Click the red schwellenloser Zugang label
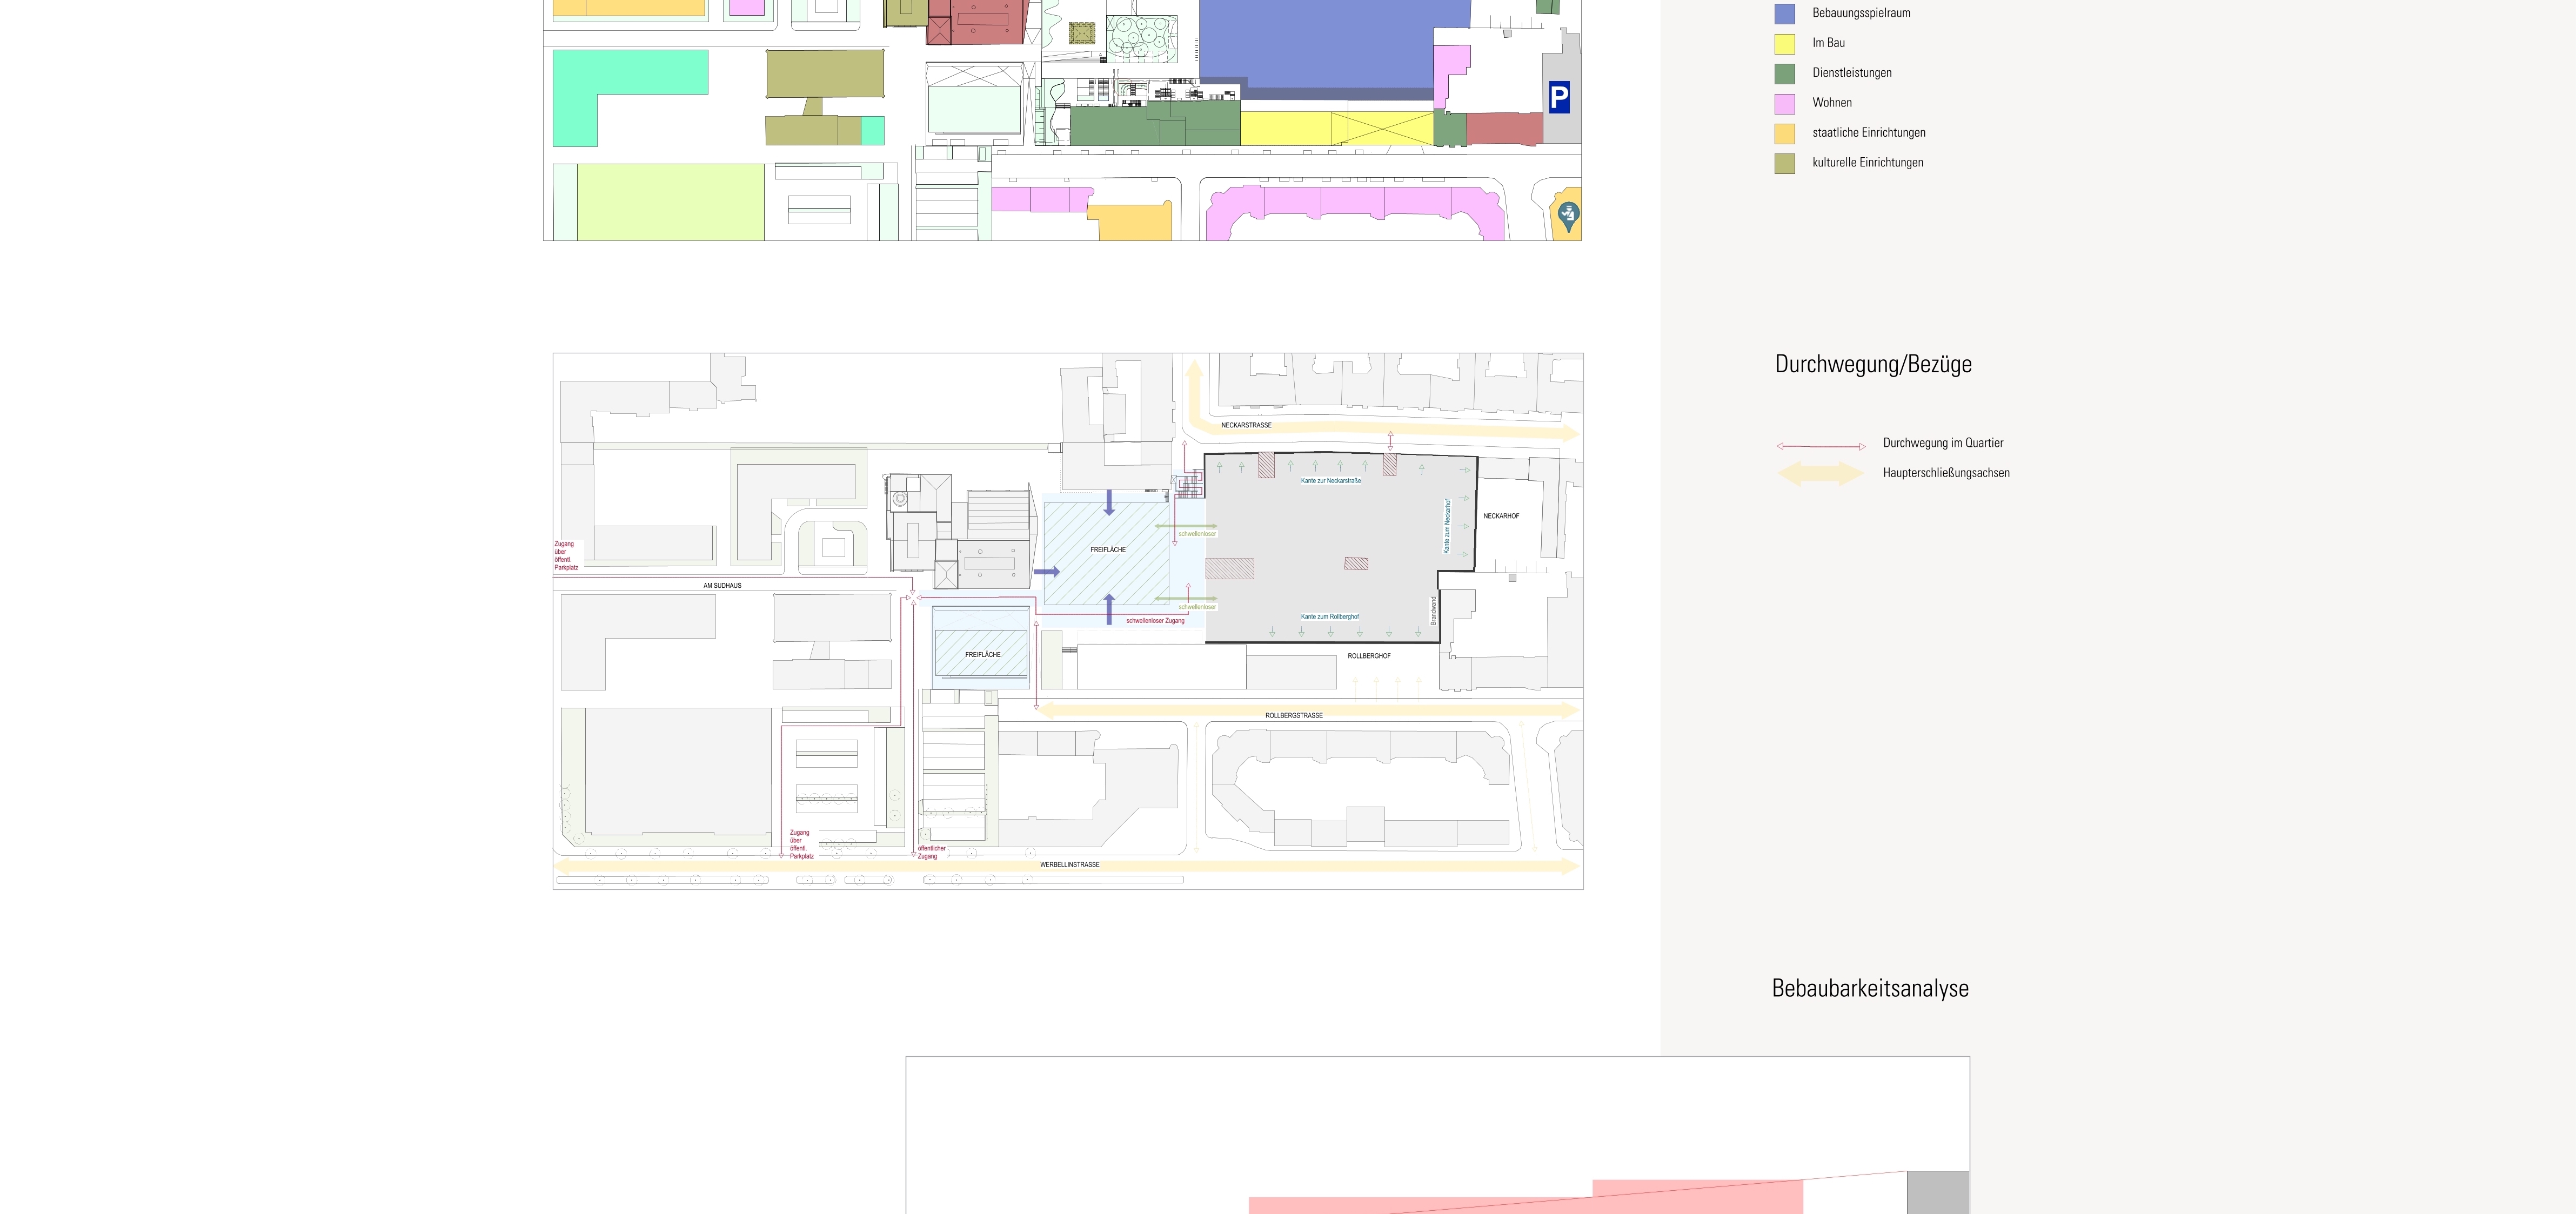 (1155, 621)
